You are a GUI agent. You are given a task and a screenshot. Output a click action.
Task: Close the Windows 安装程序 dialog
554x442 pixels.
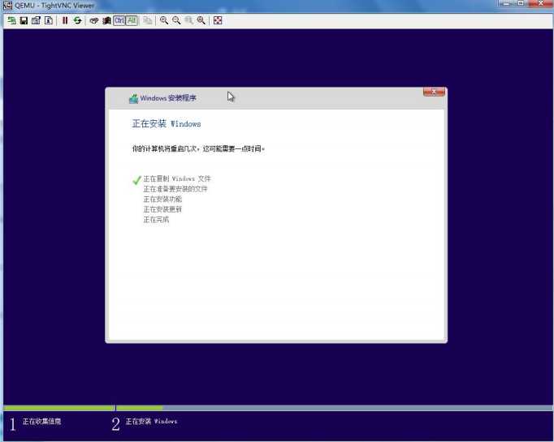[x=434, y=92]
